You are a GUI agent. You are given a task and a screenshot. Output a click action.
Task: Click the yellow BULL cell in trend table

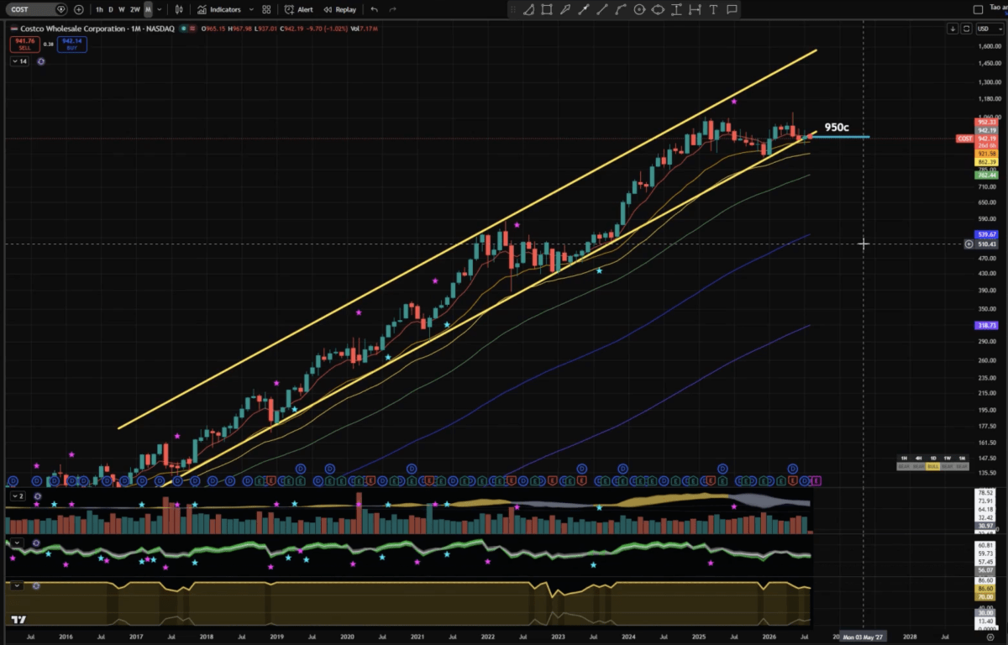pos(933,465)
